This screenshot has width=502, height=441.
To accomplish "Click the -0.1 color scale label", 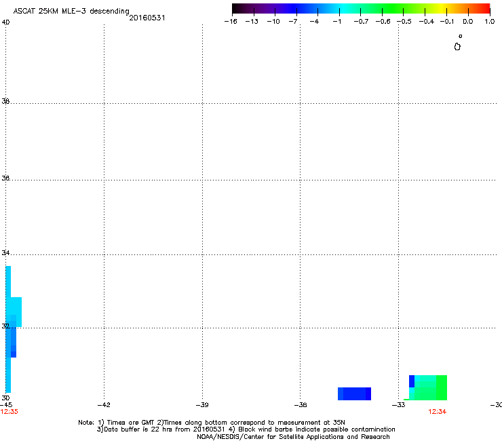I will pos(447,22).
